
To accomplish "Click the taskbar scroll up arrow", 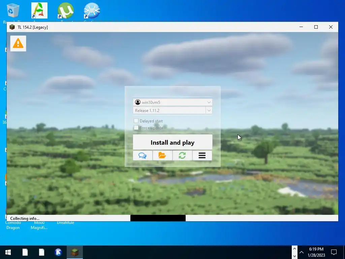I will 294,249.
